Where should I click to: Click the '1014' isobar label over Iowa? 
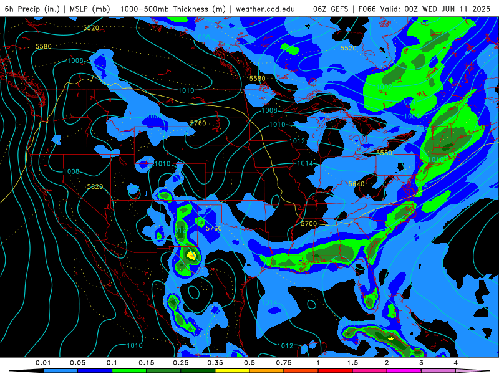305,163
